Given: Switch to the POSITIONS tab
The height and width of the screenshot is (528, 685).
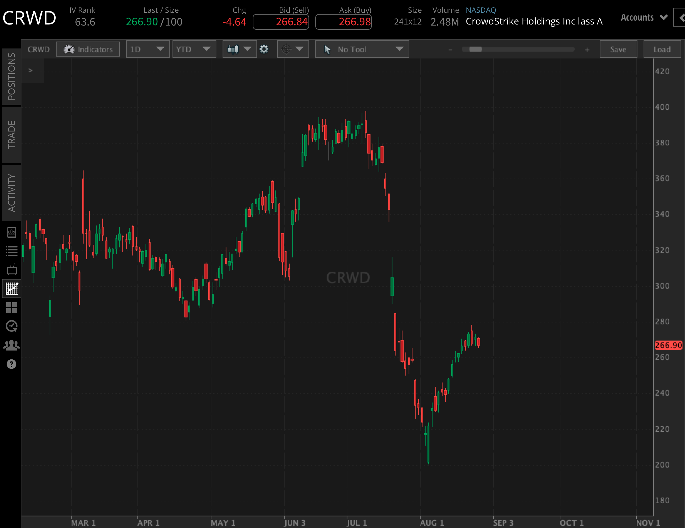Looking at the screenshot, I should [11, 78].
